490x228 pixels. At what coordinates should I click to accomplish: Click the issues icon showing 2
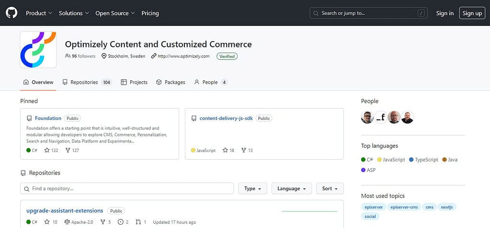click(120, 222)
